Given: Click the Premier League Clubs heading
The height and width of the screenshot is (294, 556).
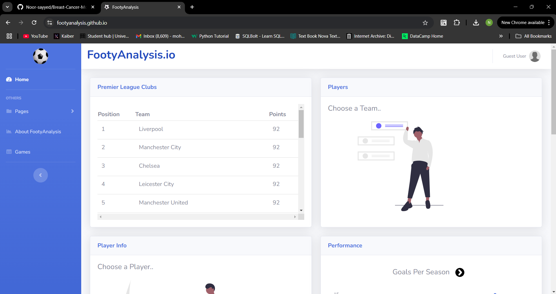Looking at the screenshot, I should coord(127,87).
